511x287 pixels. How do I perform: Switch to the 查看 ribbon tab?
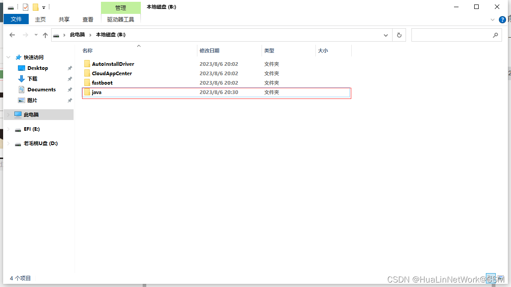point(87,20)
